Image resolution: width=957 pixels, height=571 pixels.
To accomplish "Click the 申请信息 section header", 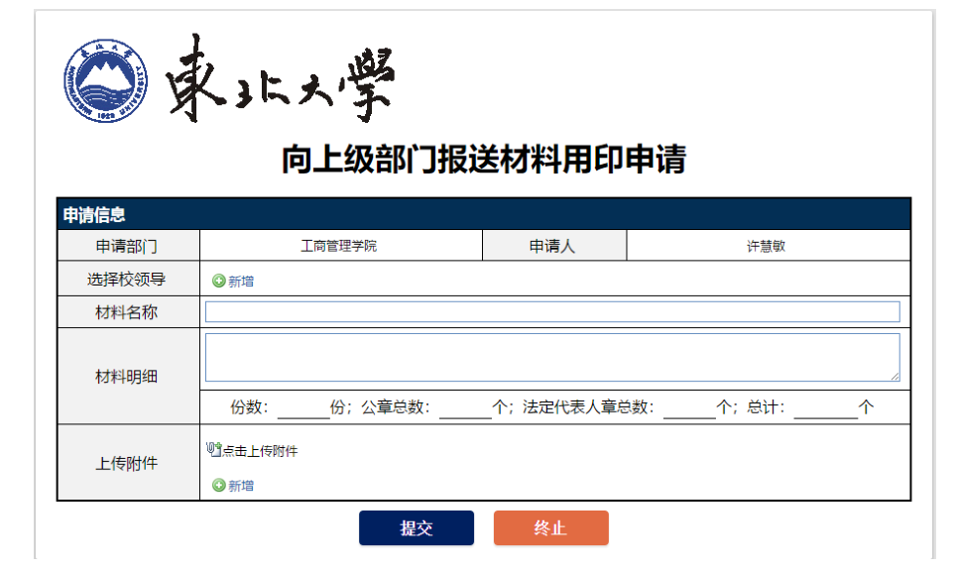I will pos(95,215).
